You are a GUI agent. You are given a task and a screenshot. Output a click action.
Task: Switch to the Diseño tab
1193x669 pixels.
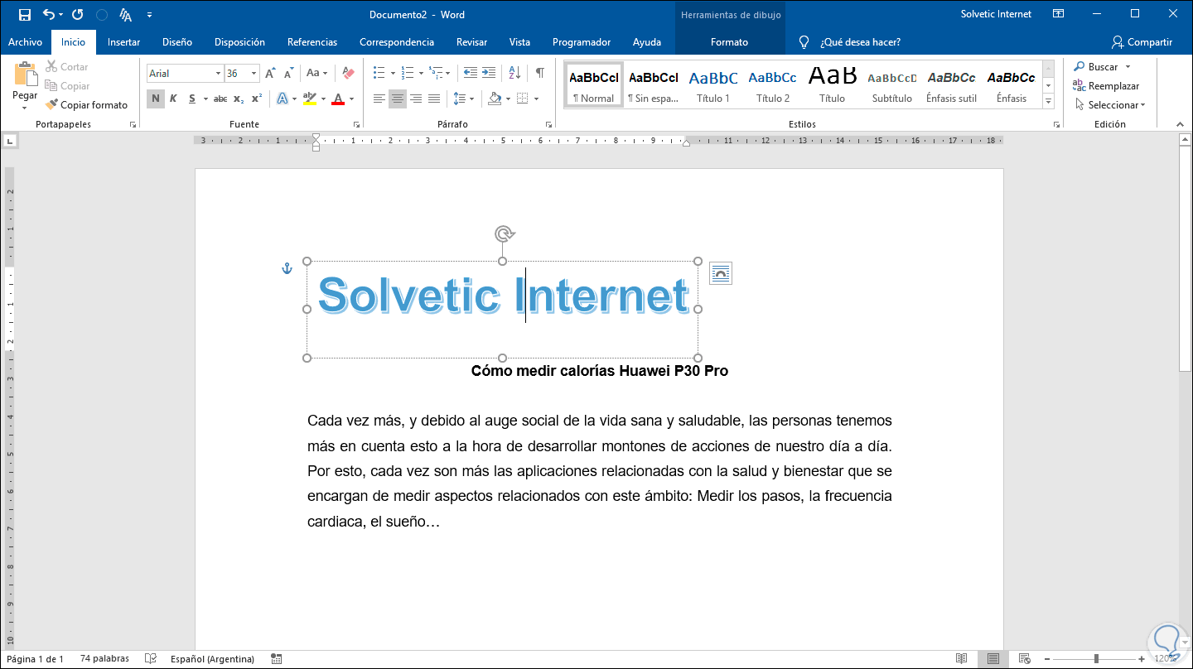pos(177,42)
